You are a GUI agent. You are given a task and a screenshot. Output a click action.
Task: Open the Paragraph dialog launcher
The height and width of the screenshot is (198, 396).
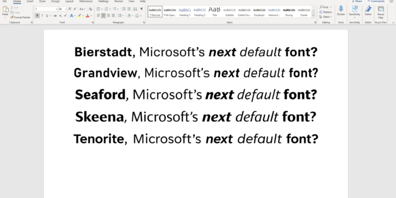point(144,22)
